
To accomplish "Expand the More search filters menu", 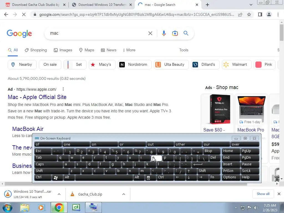I will 129,50.
